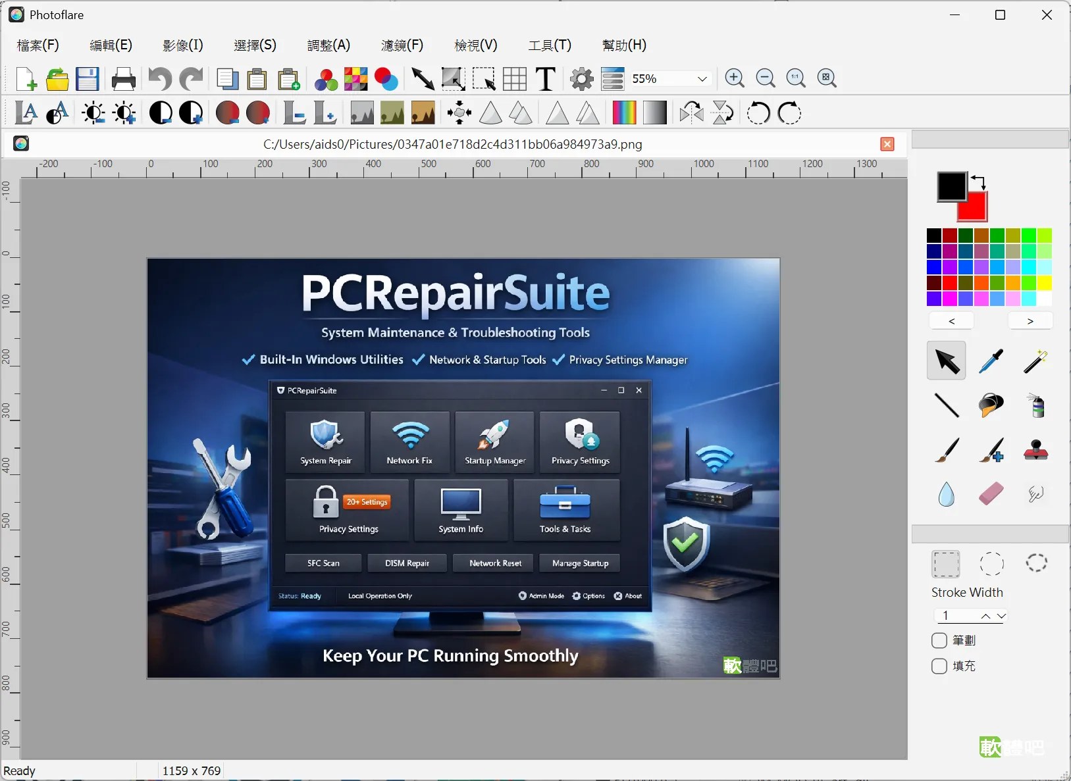
Task: Open the 影像(I) menu
Action: [183, 45]
